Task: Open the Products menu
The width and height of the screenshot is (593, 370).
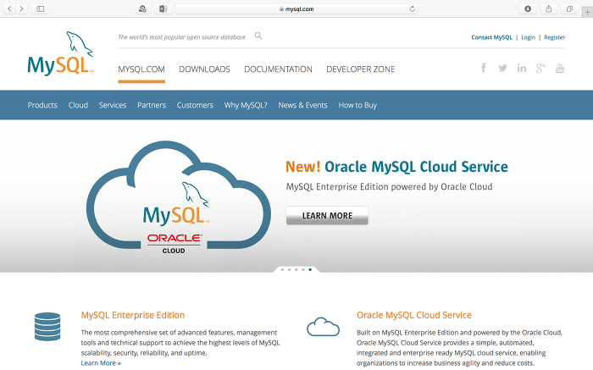Action: (x=42, y=105)
